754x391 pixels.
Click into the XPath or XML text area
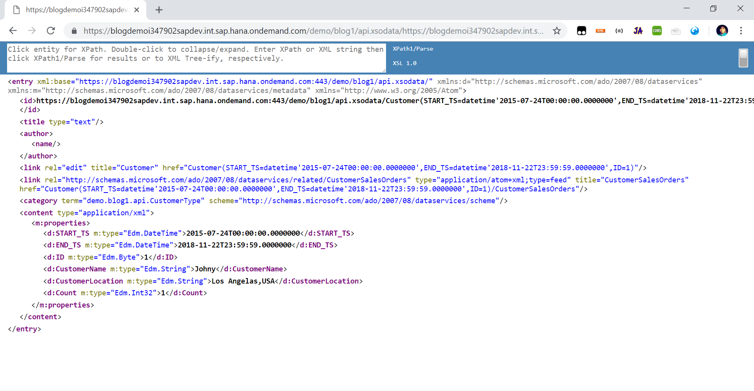point(196,58)
